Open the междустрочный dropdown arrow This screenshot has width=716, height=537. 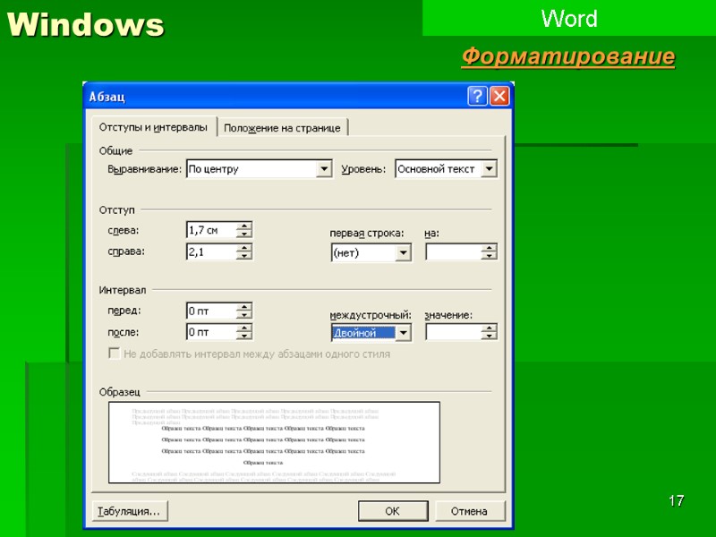click(404, 332)
